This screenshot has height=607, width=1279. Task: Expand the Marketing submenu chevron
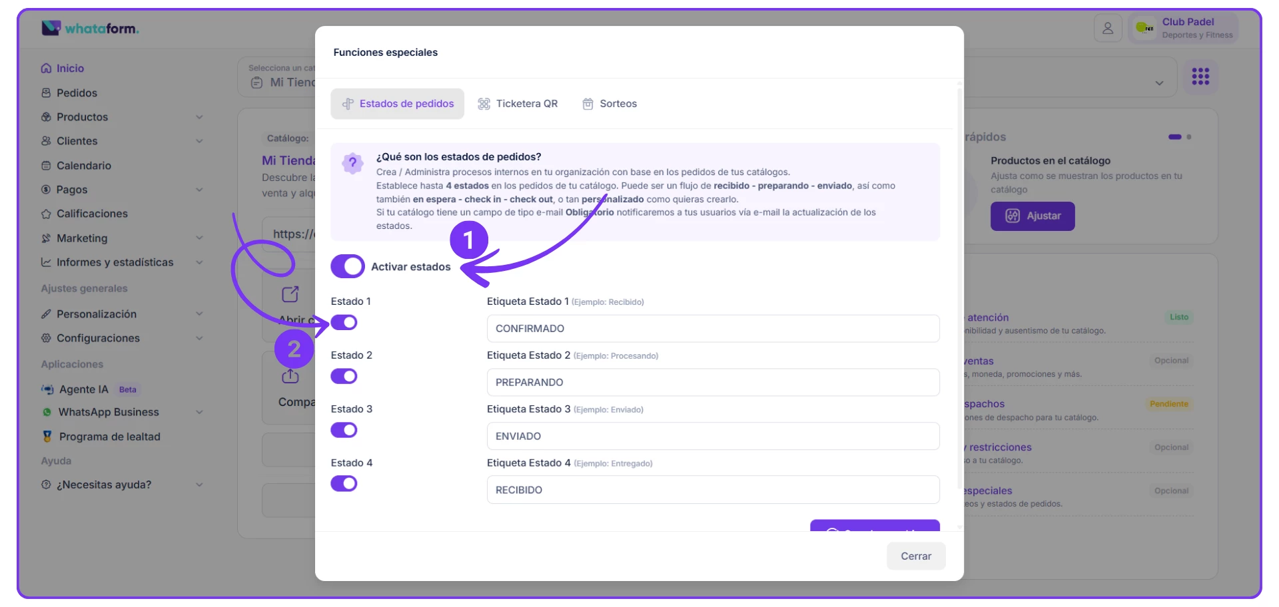(199, 238)
